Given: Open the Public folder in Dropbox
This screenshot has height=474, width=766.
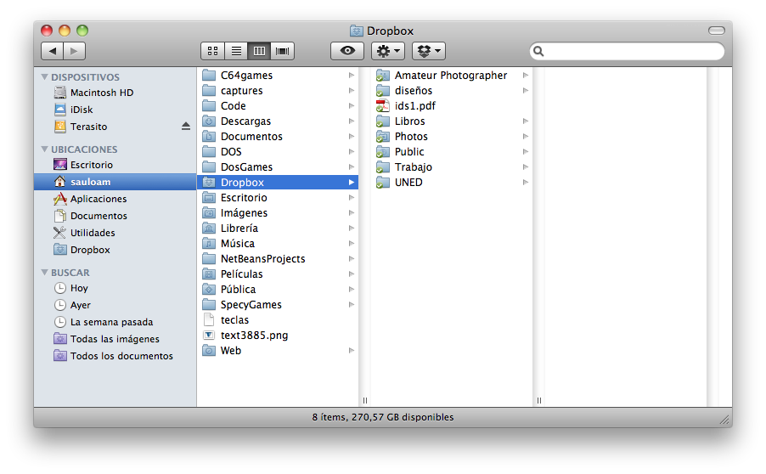Looking at the screenshot, I should click(x=452, y=151).
